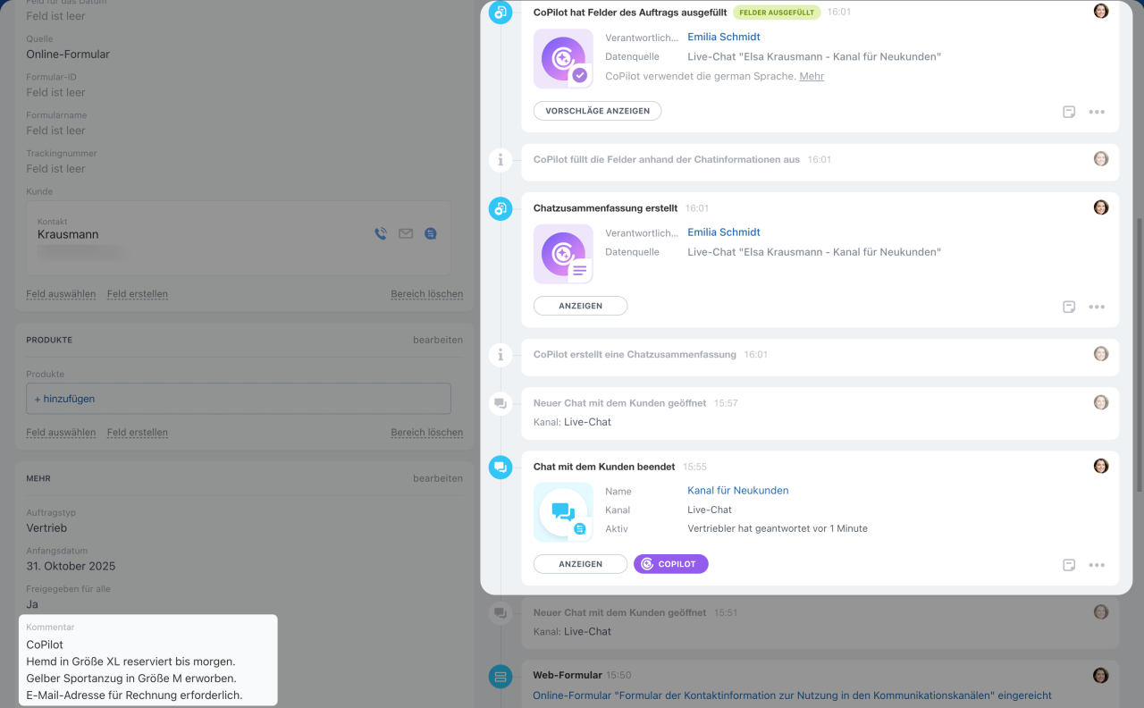Click 'Bereich löschen' in the PRODUKTE section
Image resolution: width=1144 pixels, height=708 pixels.
tap(427, 433)
